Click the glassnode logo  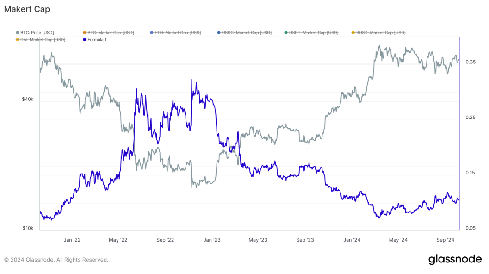coord(455,259)
